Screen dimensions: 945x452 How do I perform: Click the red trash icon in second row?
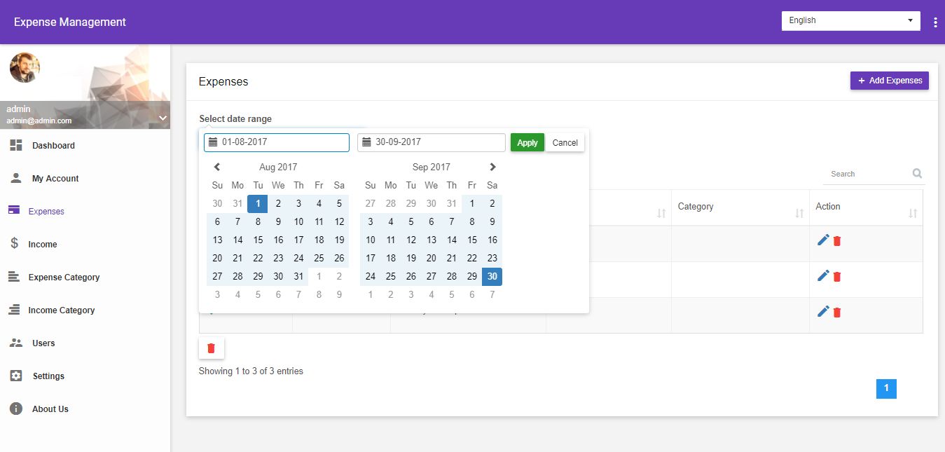pyautogui.click(x=837, y=277)
